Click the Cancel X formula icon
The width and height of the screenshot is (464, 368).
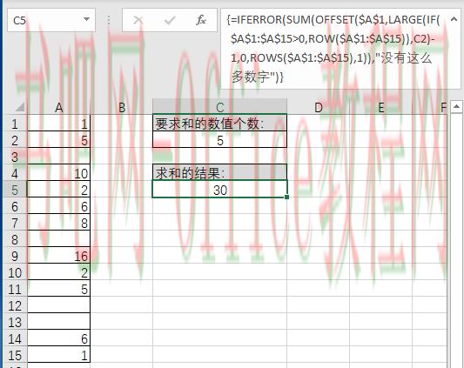tap(138, 20)
